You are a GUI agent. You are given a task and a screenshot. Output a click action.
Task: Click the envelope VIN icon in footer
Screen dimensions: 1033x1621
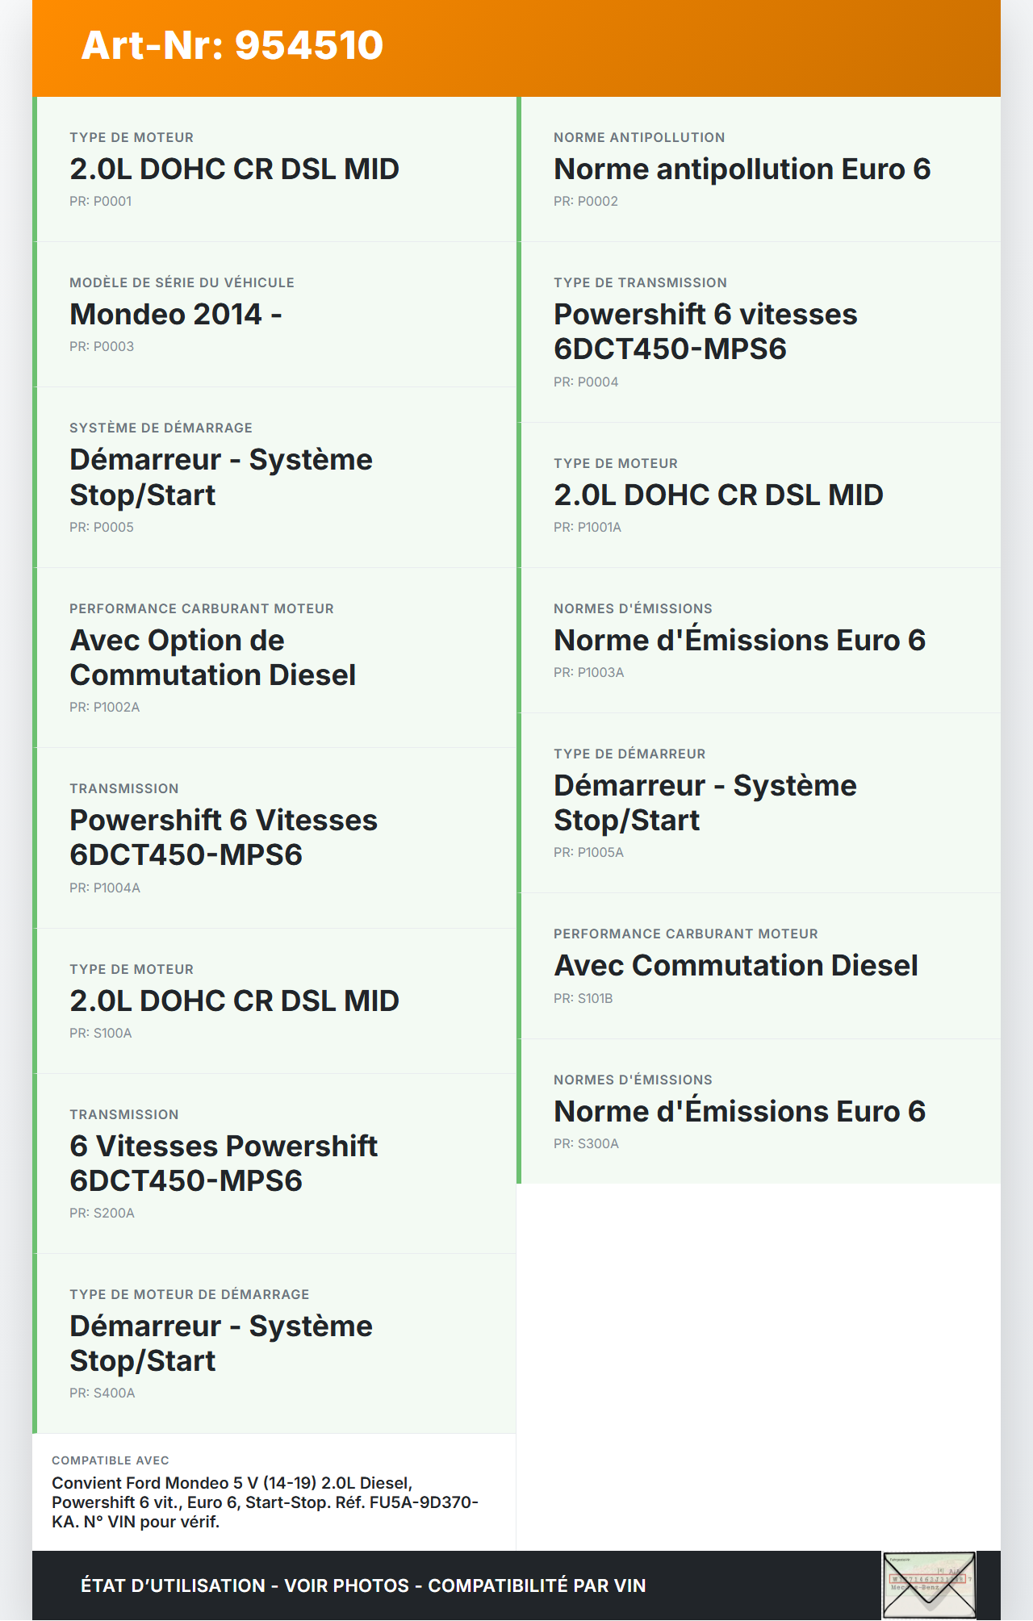point(929,1585)
